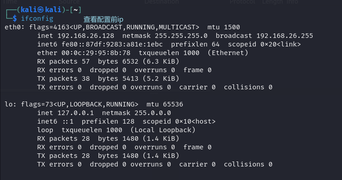Click the Local Loopback label
The height and width of the screenshot is (180, 342).
coord(163,130)
